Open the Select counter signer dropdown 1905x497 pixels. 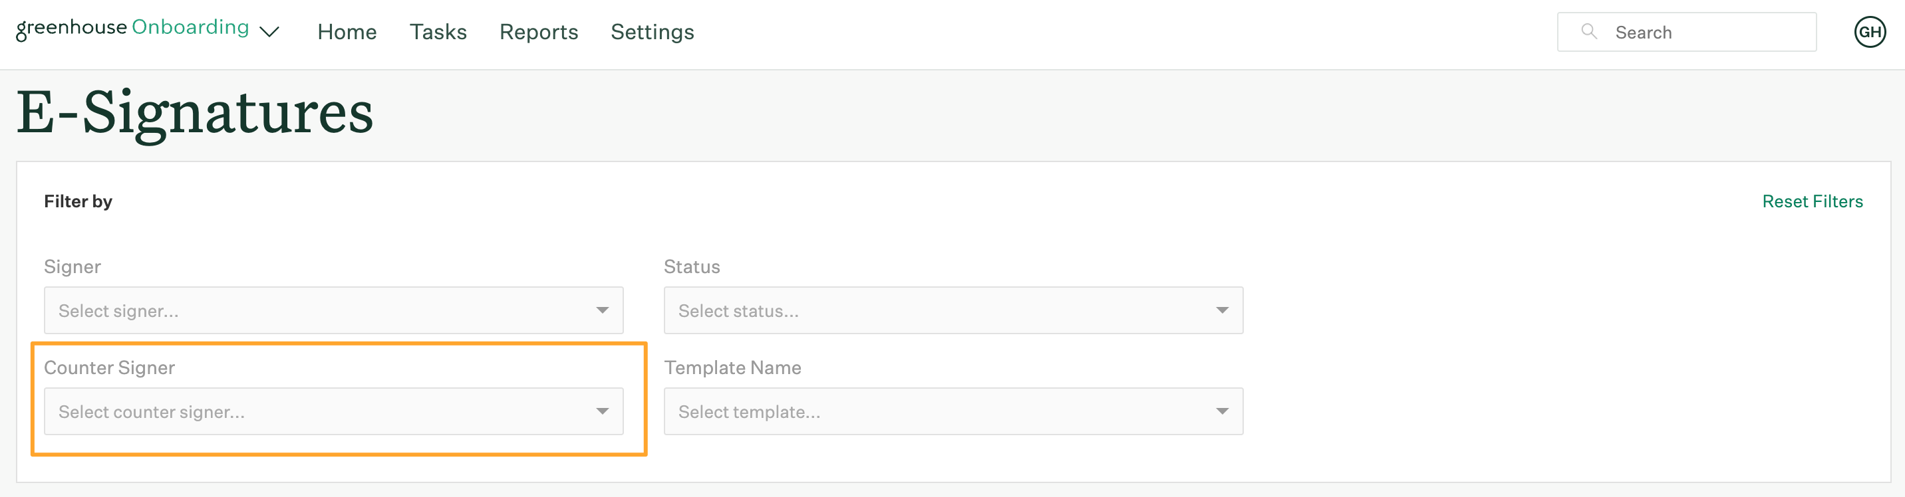click(x=333, y=411)
